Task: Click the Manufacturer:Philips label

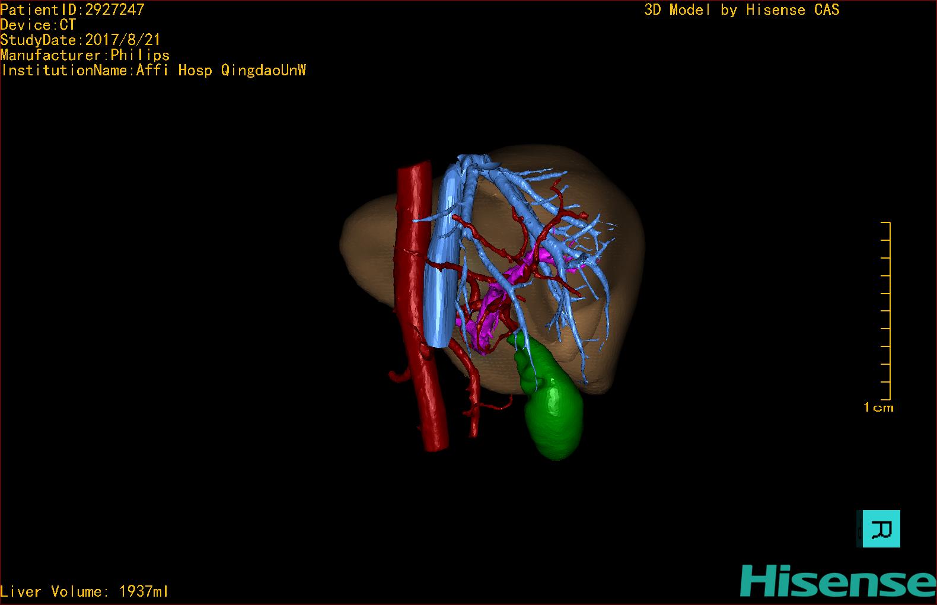Action: coord(85,56)
